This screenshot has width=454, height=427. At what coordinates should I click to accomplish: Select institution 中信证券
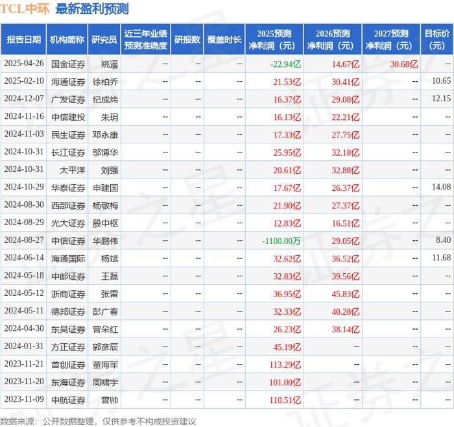click(68, 241)
